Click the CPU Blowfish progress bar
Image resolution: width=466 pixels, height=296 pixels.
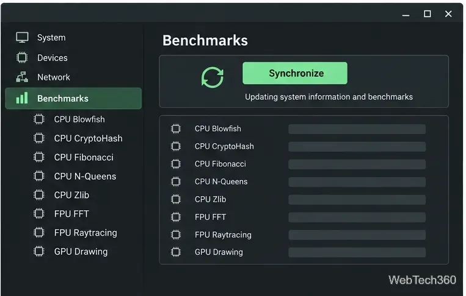[x=357, y=129]
